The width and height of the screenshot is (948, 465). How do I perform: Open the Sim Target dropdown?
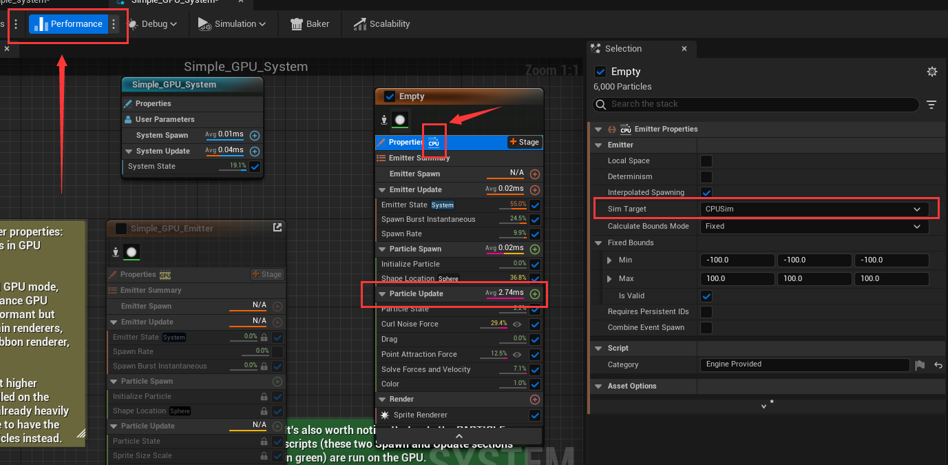[x=813, y=209]
